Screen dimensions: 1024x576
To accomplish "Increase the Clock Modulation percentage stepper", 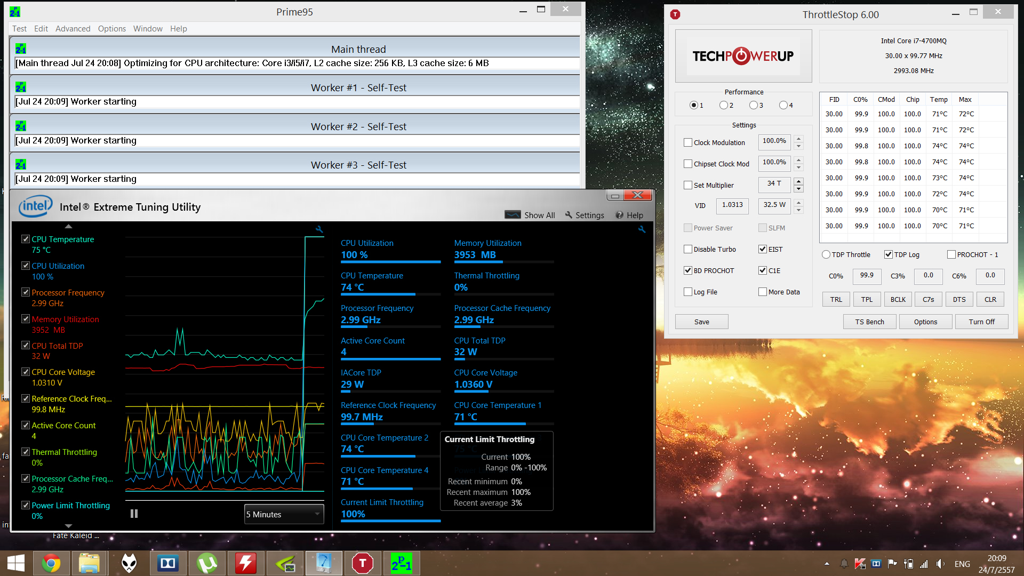I will click(x=798, y=139).
